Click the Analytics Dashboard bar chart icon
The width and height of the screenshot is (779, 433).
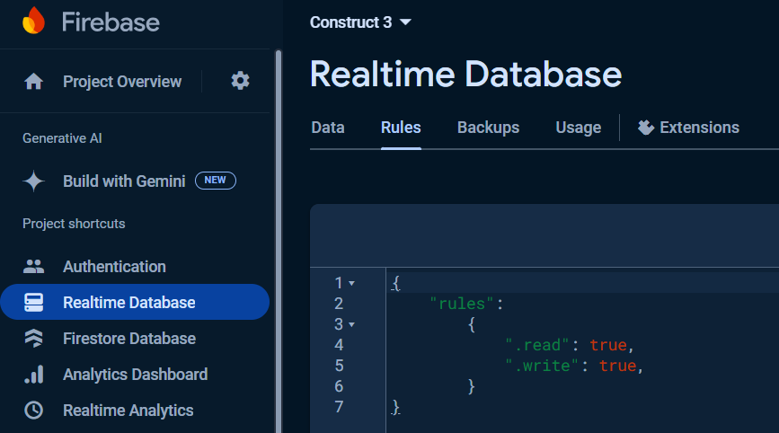(x=34, y=375)
